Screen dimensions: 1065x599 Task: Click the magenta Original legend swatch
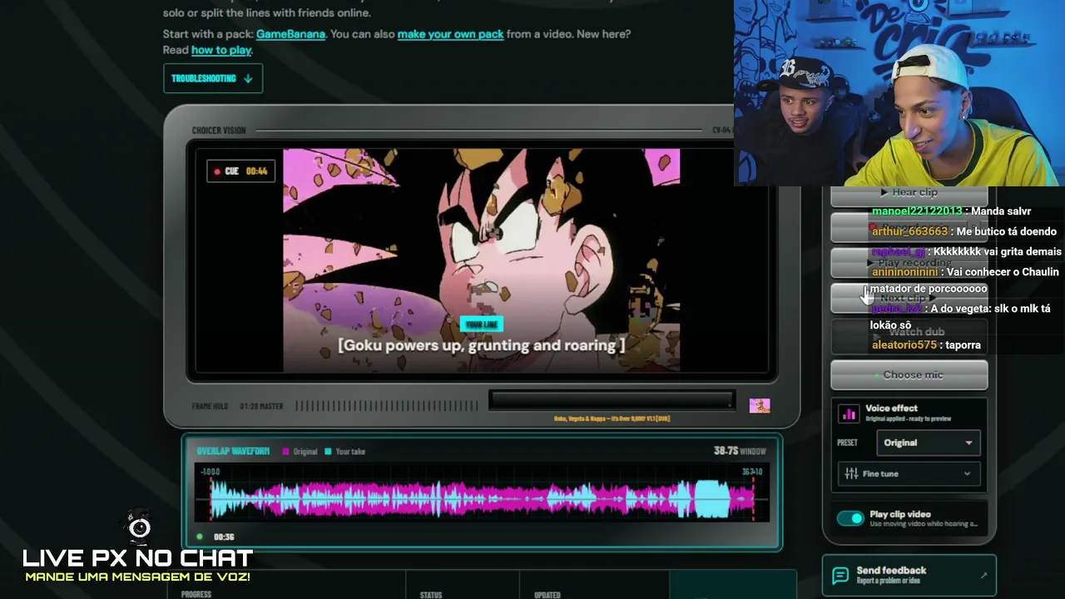(285, 452)
